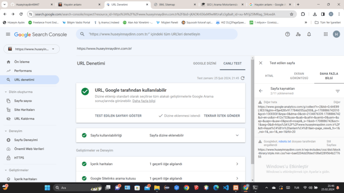Open Site Haritaları in the sidebar
The image size is (344, 193).
25,109
